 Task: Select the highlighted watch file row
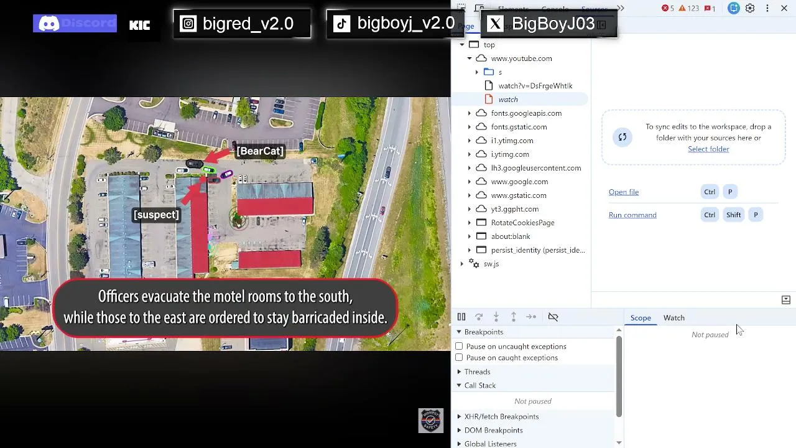click(519, 100)
